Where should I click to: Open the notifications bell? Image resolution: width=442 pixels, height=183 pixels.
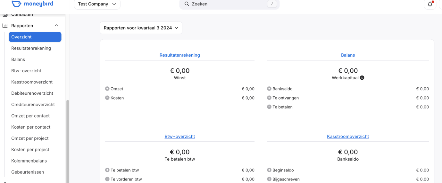[430, 4]
